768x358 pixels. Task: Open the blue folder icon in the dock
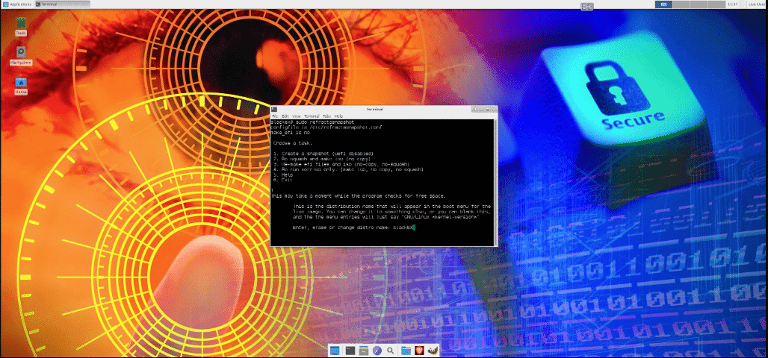coord(406,351)
